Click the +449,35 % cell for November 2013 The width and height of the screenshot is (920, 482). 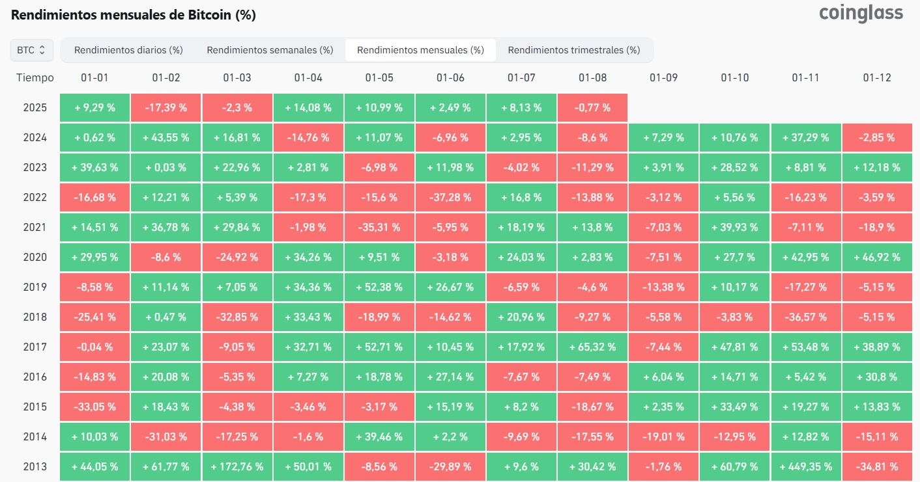coord(805,466)
